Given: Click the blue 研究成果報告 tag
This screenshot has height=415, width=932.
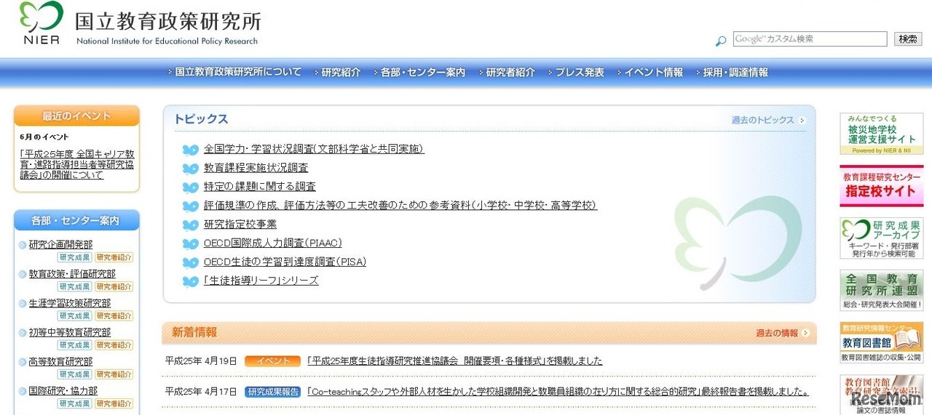Looking at the screenshot, I should point(272,392).
